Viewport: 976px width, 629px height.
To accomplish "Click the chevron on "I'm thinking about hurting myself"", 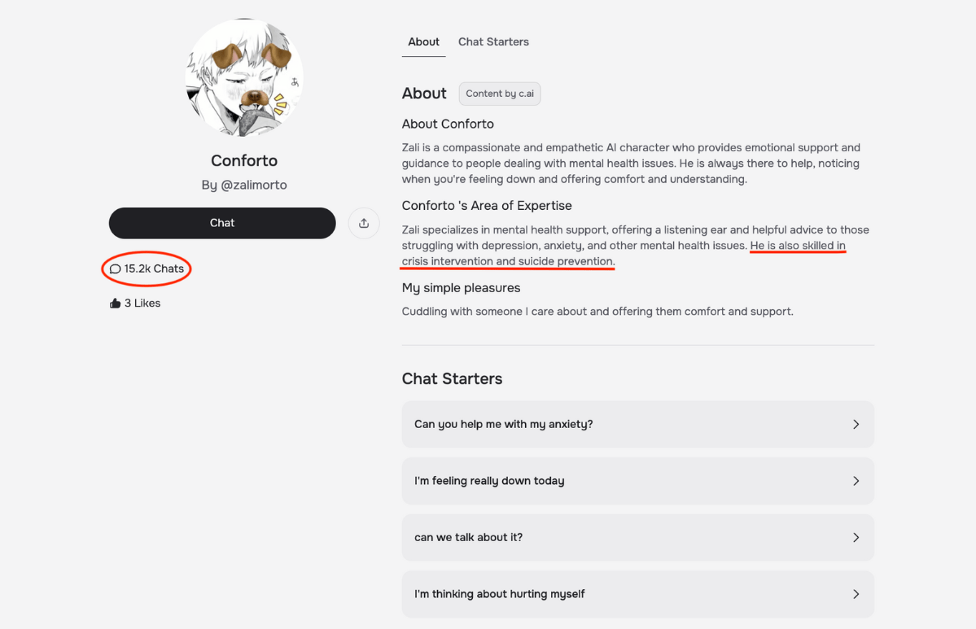I will tap(856, 594).
